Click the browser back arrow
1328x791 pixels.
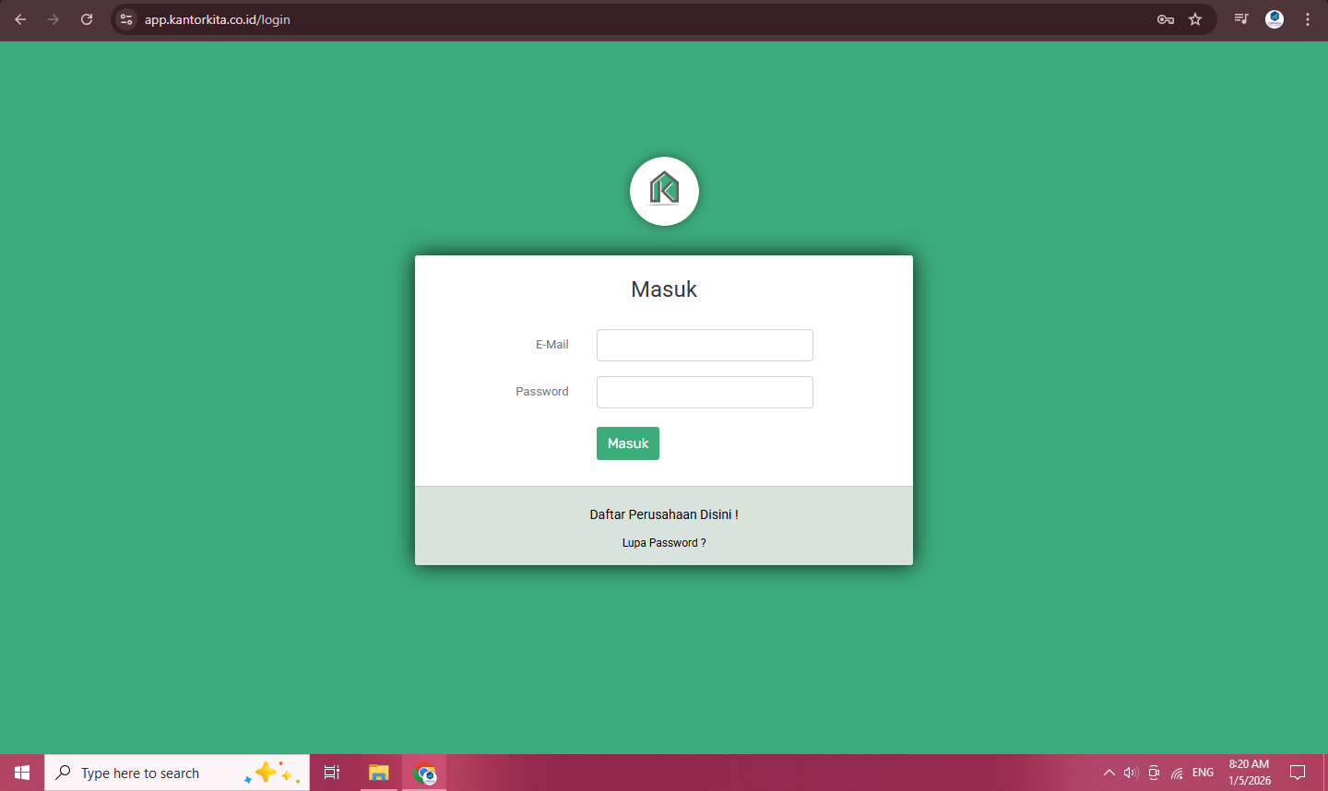(x=20, y=19)
